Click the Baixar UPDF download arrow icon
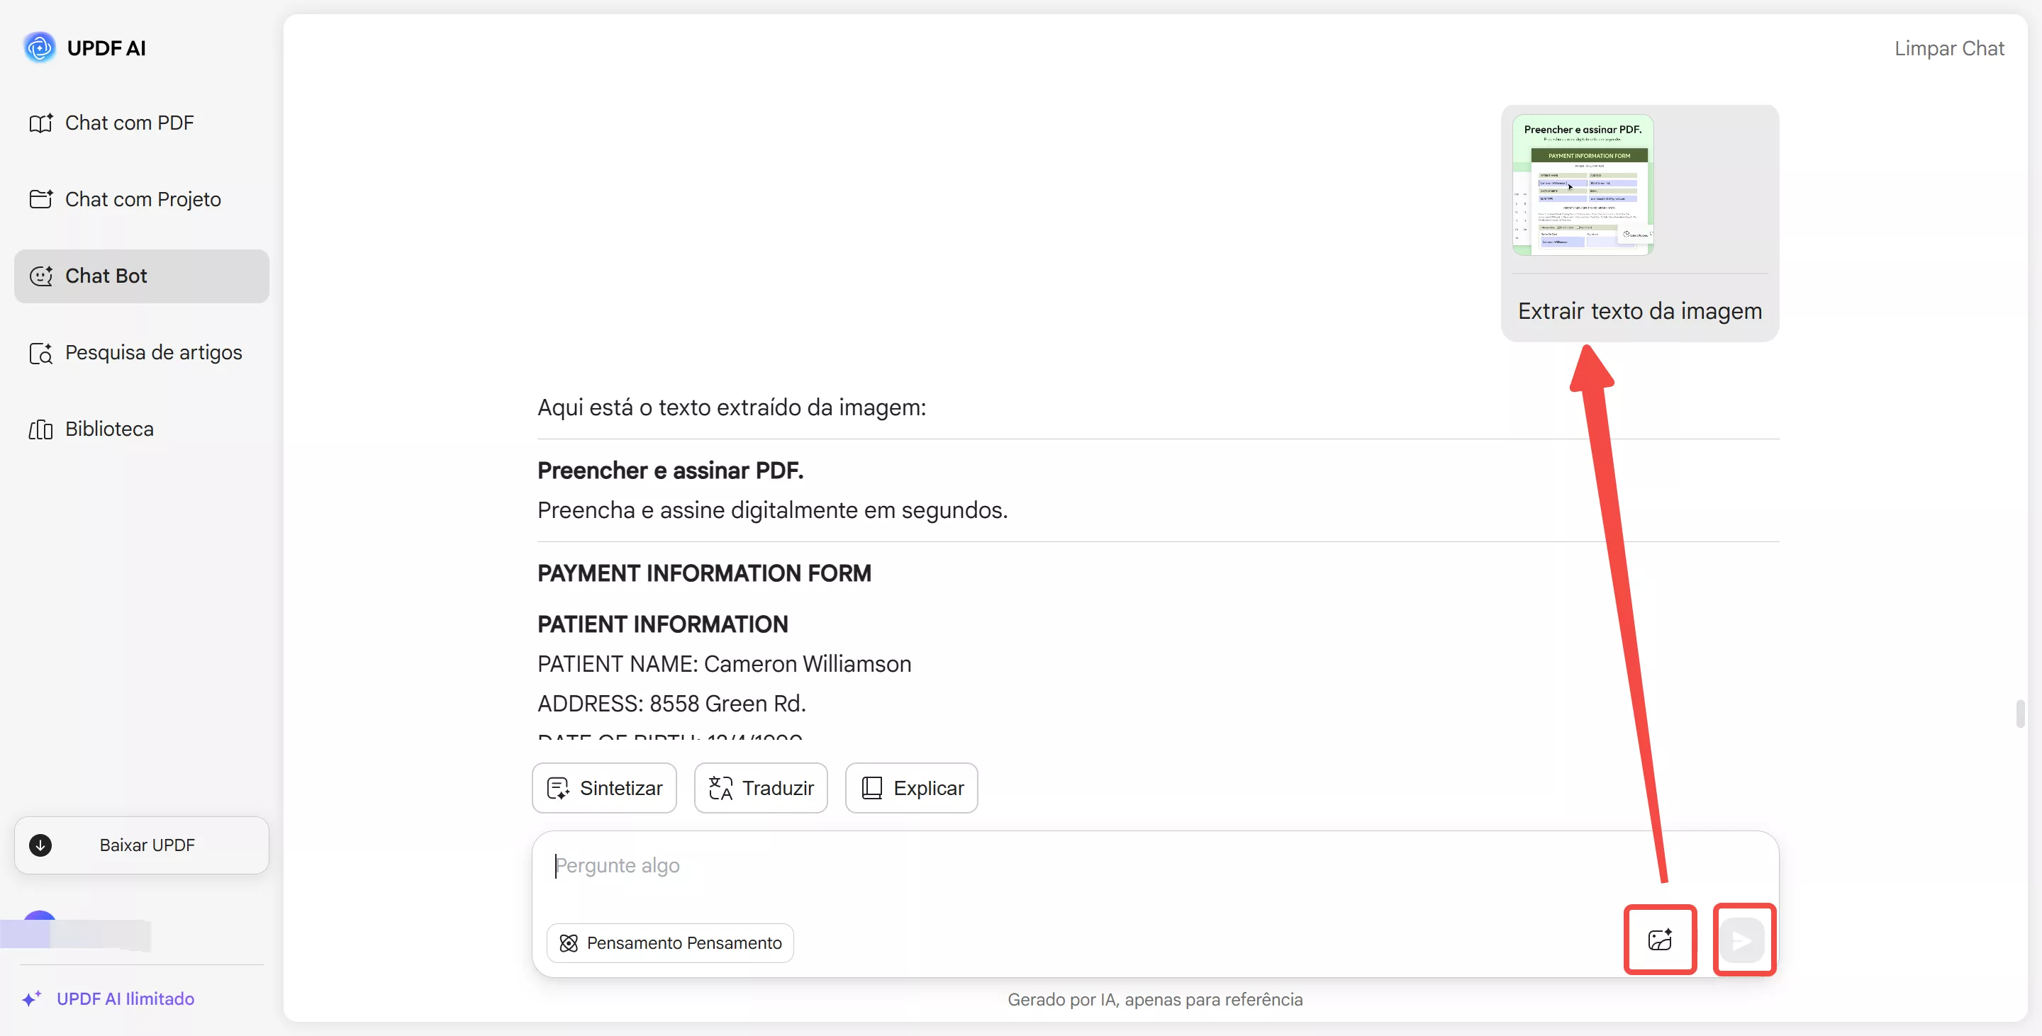Image resolution: width=2042 pixels, height=1036 pixels. click(x=40, y=845)
